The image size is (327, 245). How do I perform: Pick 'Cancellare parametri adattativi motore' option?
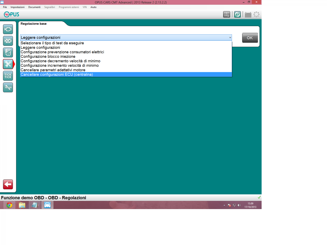click(x=53, y=70)
